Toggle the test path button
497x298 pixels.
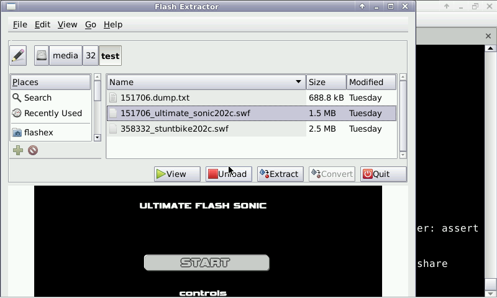pos(110,55)
